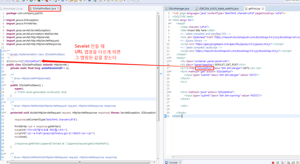Collapse the import block at line 3 in SDoGetPostBasic.java
The width and height of the screenshot is (300, 164).
(5, 20)
